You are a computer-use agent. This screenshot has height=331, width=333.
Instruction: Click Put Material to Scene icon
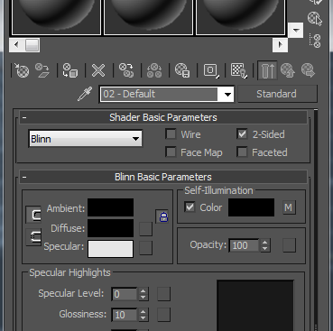[42, 70]
